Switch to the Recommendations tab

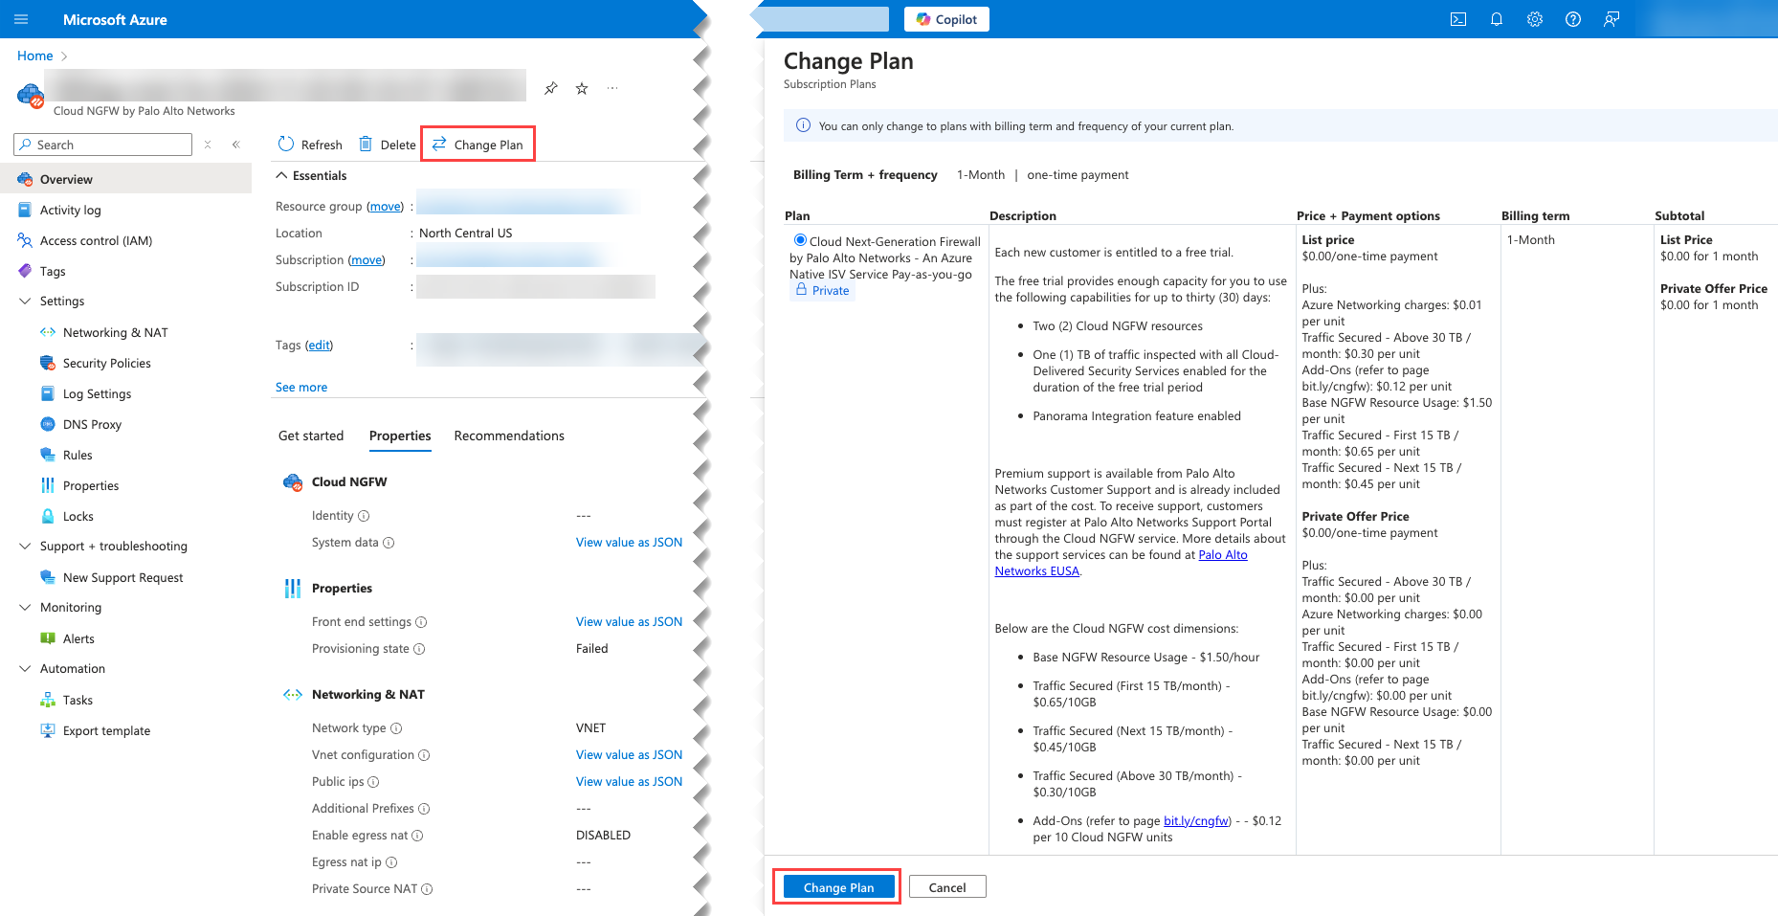509,436
